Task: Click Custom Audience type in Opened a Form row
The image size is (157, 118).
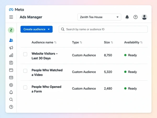Action: pyautogui.click(x=84, y=88)
